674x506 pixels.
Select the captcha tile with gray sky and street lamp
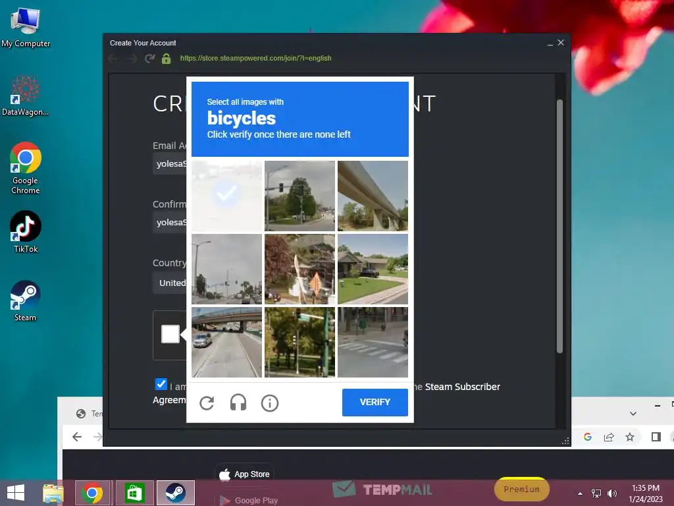point(226,269)
